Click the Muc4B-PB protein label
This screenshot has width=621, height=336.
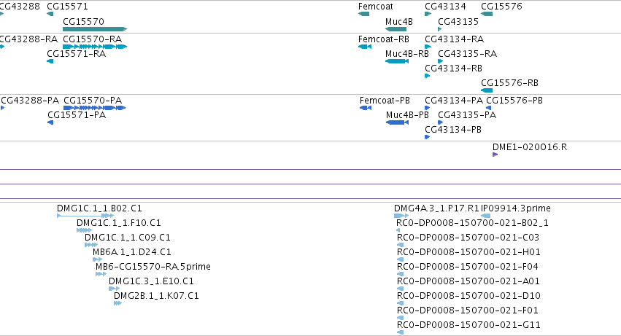(407, 115)
